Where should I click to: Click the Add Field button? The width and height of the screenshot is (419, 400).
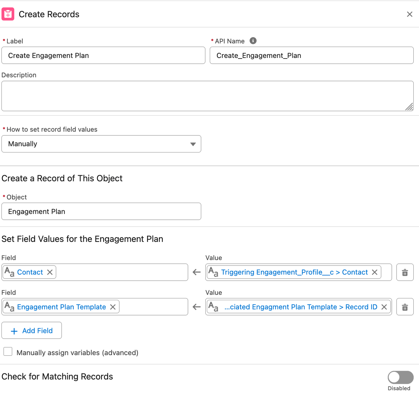[32, 330]
